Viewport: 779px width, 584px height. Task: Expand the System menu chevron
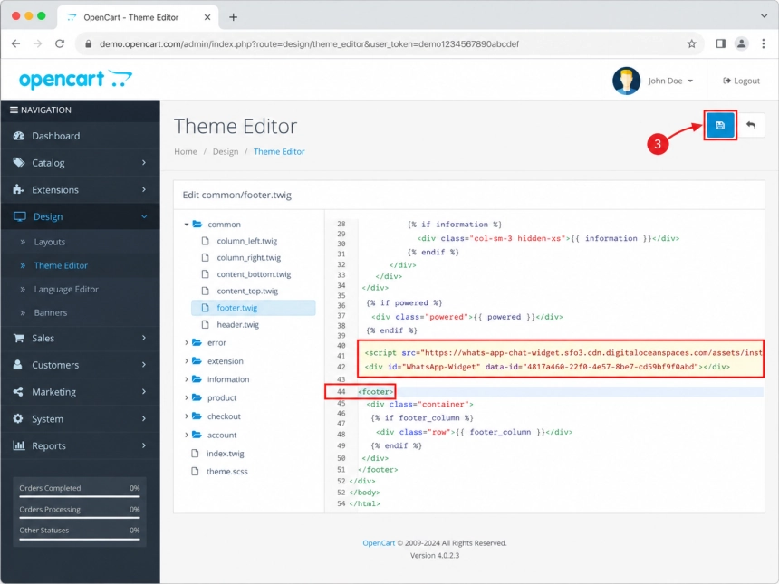point(144,418)
